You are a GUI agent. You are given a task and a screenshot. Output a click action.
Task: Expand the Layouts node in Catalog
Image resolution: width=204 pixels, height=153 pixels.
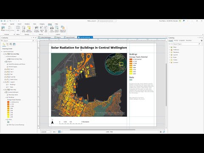click(x=170, y=55)
